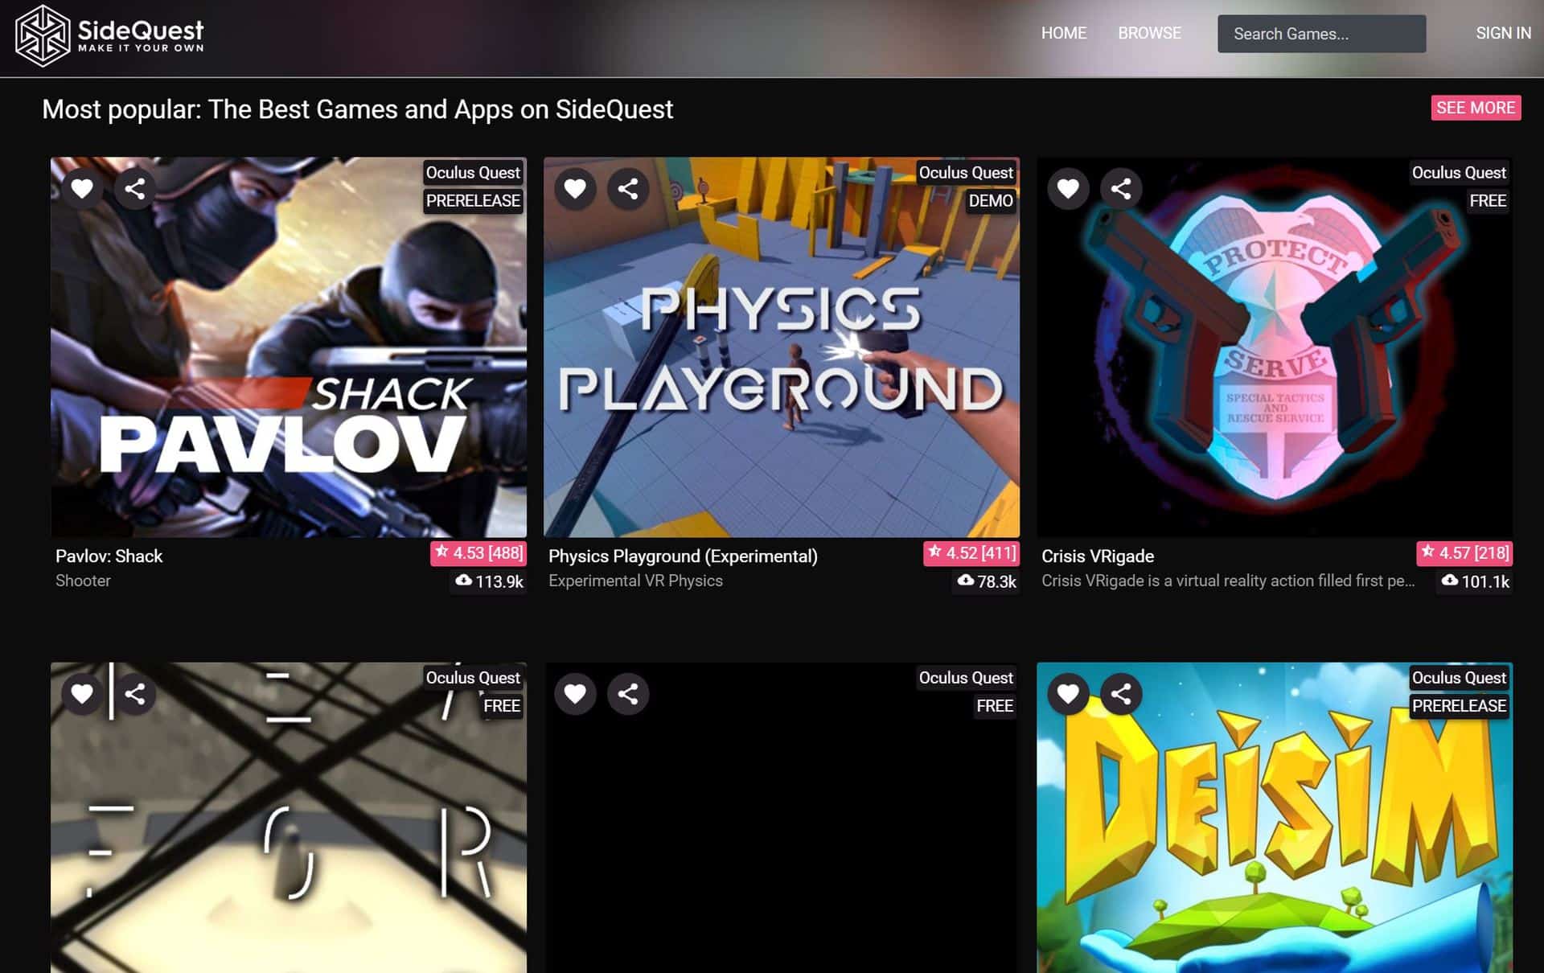Share the Pavlov: Shack card
The image size is (1544, 973).
click(135, 189)
